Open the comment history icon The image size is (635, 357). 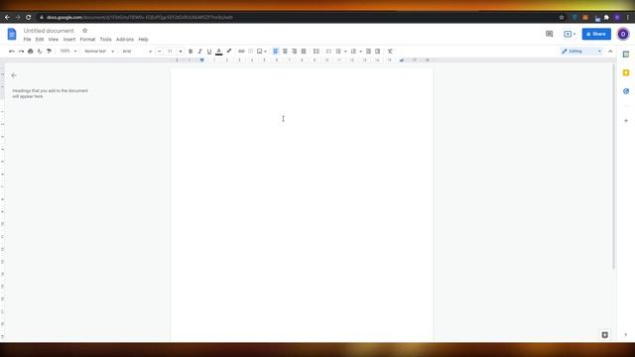pos(549,34)
